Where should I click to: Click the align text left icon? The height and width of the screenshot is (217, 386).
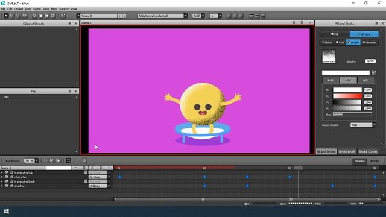[229, 16]
